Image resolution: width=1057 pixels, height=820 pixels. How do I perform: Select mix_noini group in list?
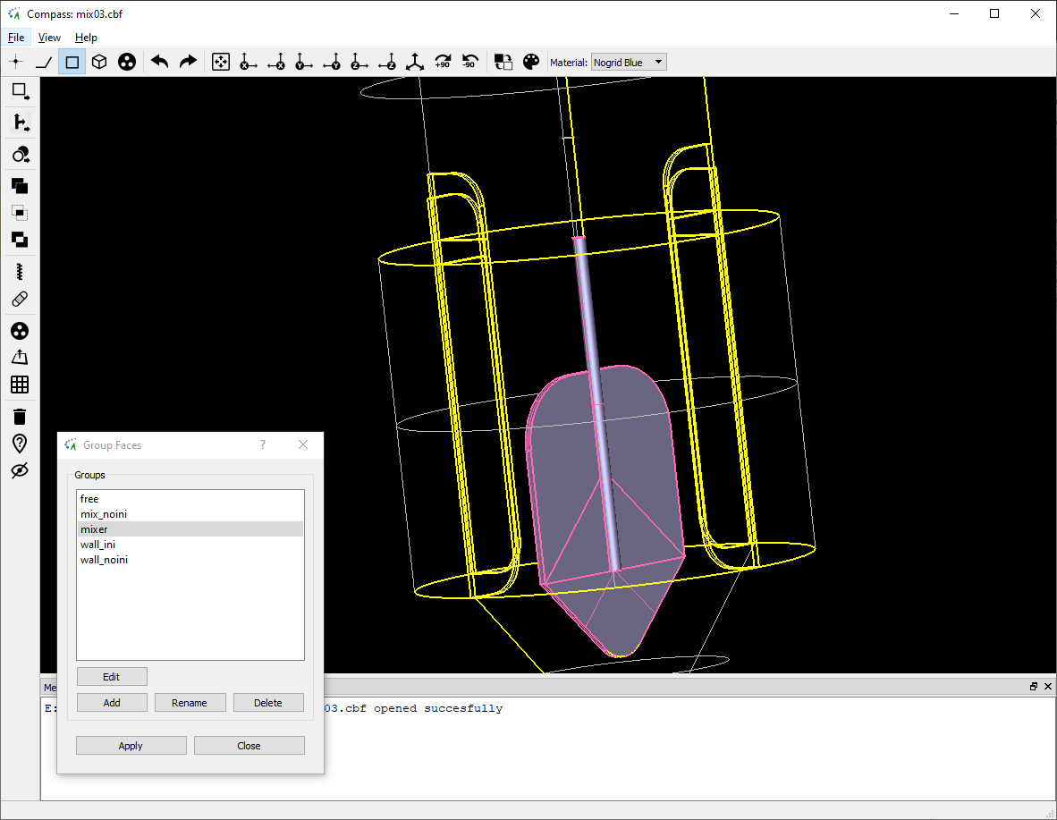pos(104,514)
